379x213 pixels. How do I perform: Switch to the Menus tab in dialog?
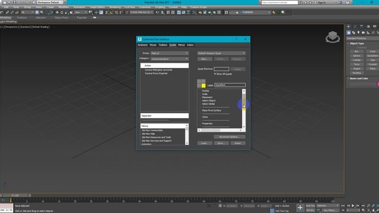coord(181,45)
